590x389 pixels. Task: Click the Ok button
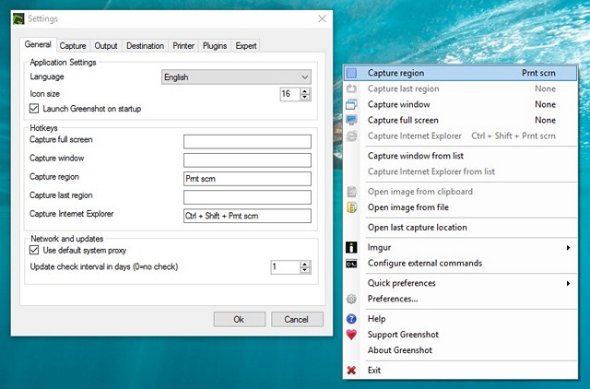click(240, 319)
